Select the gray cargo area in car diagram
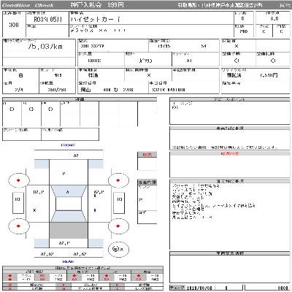 (x=69, y=230)
